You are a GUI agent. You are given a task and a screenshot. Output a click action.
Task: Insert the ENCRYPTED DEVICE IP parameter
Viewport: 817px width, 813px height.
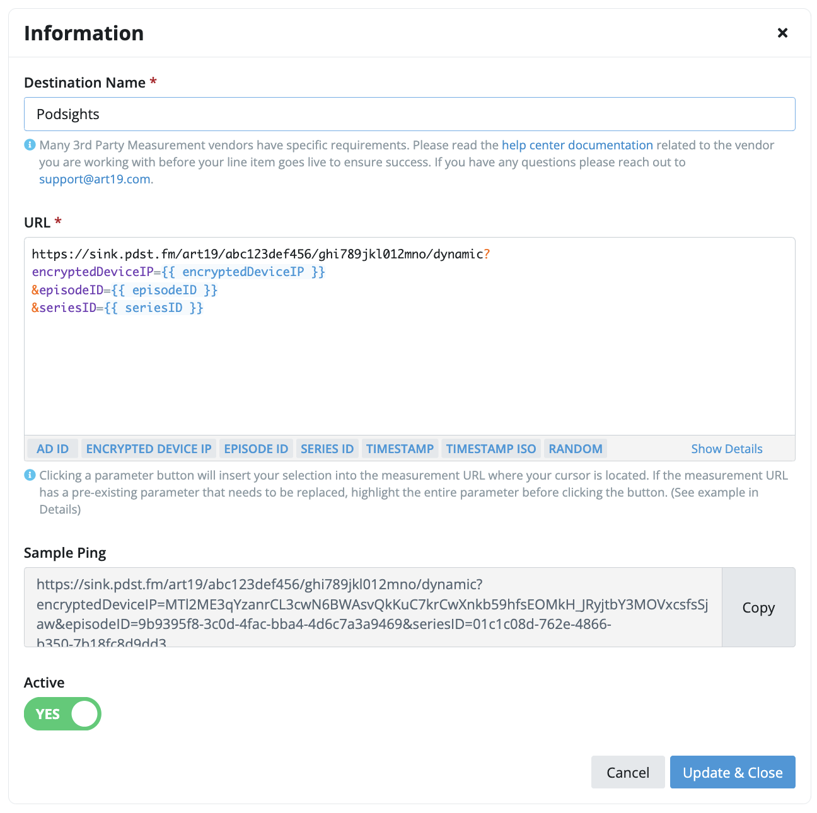coord(149,449)
